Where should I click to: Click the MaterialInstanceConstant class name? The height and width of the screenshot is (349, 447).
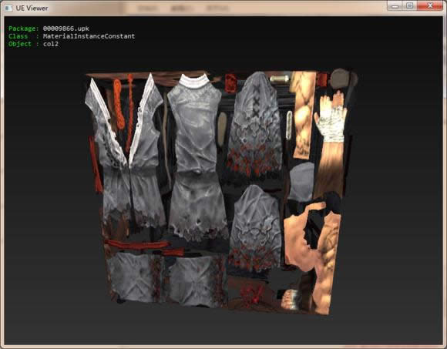[x=89, y=36]
